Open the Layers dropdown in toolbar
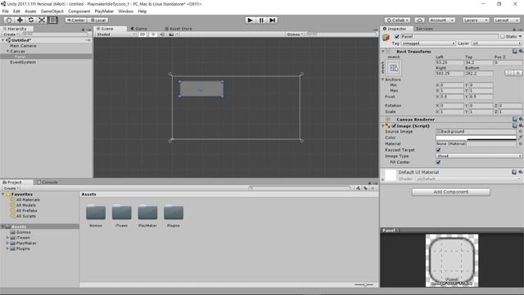Viewport: 524px width, 295px height. (x=476, y=20)
